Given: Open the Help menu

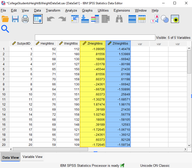Looking at the screenshot, I should tap(155, 11).
